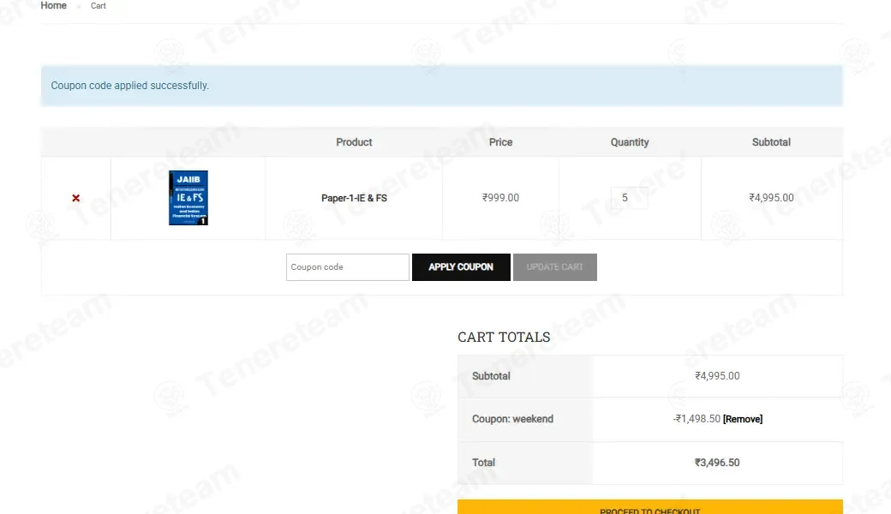Click the Cart breadcrumb text
The height and width of the screenshot is (514, 891).
99,6
